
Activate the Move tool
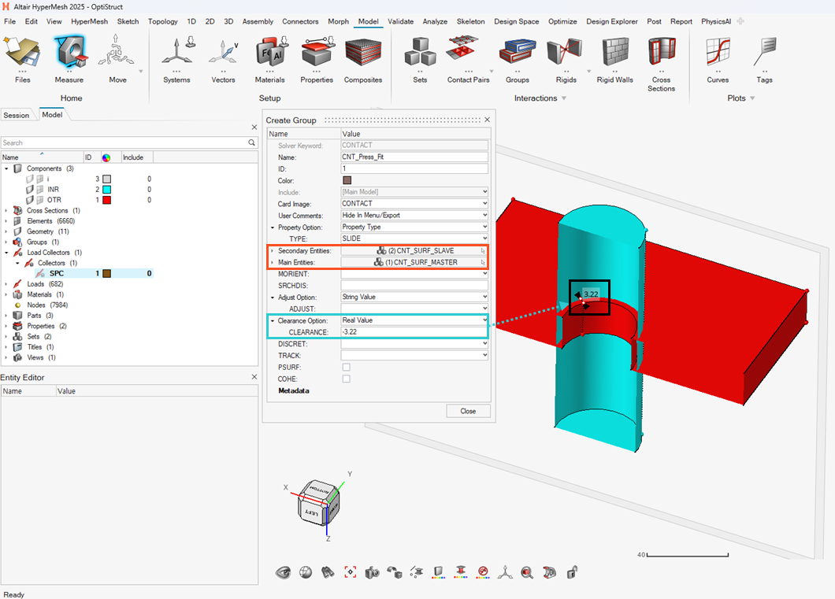tap(117, 58)
